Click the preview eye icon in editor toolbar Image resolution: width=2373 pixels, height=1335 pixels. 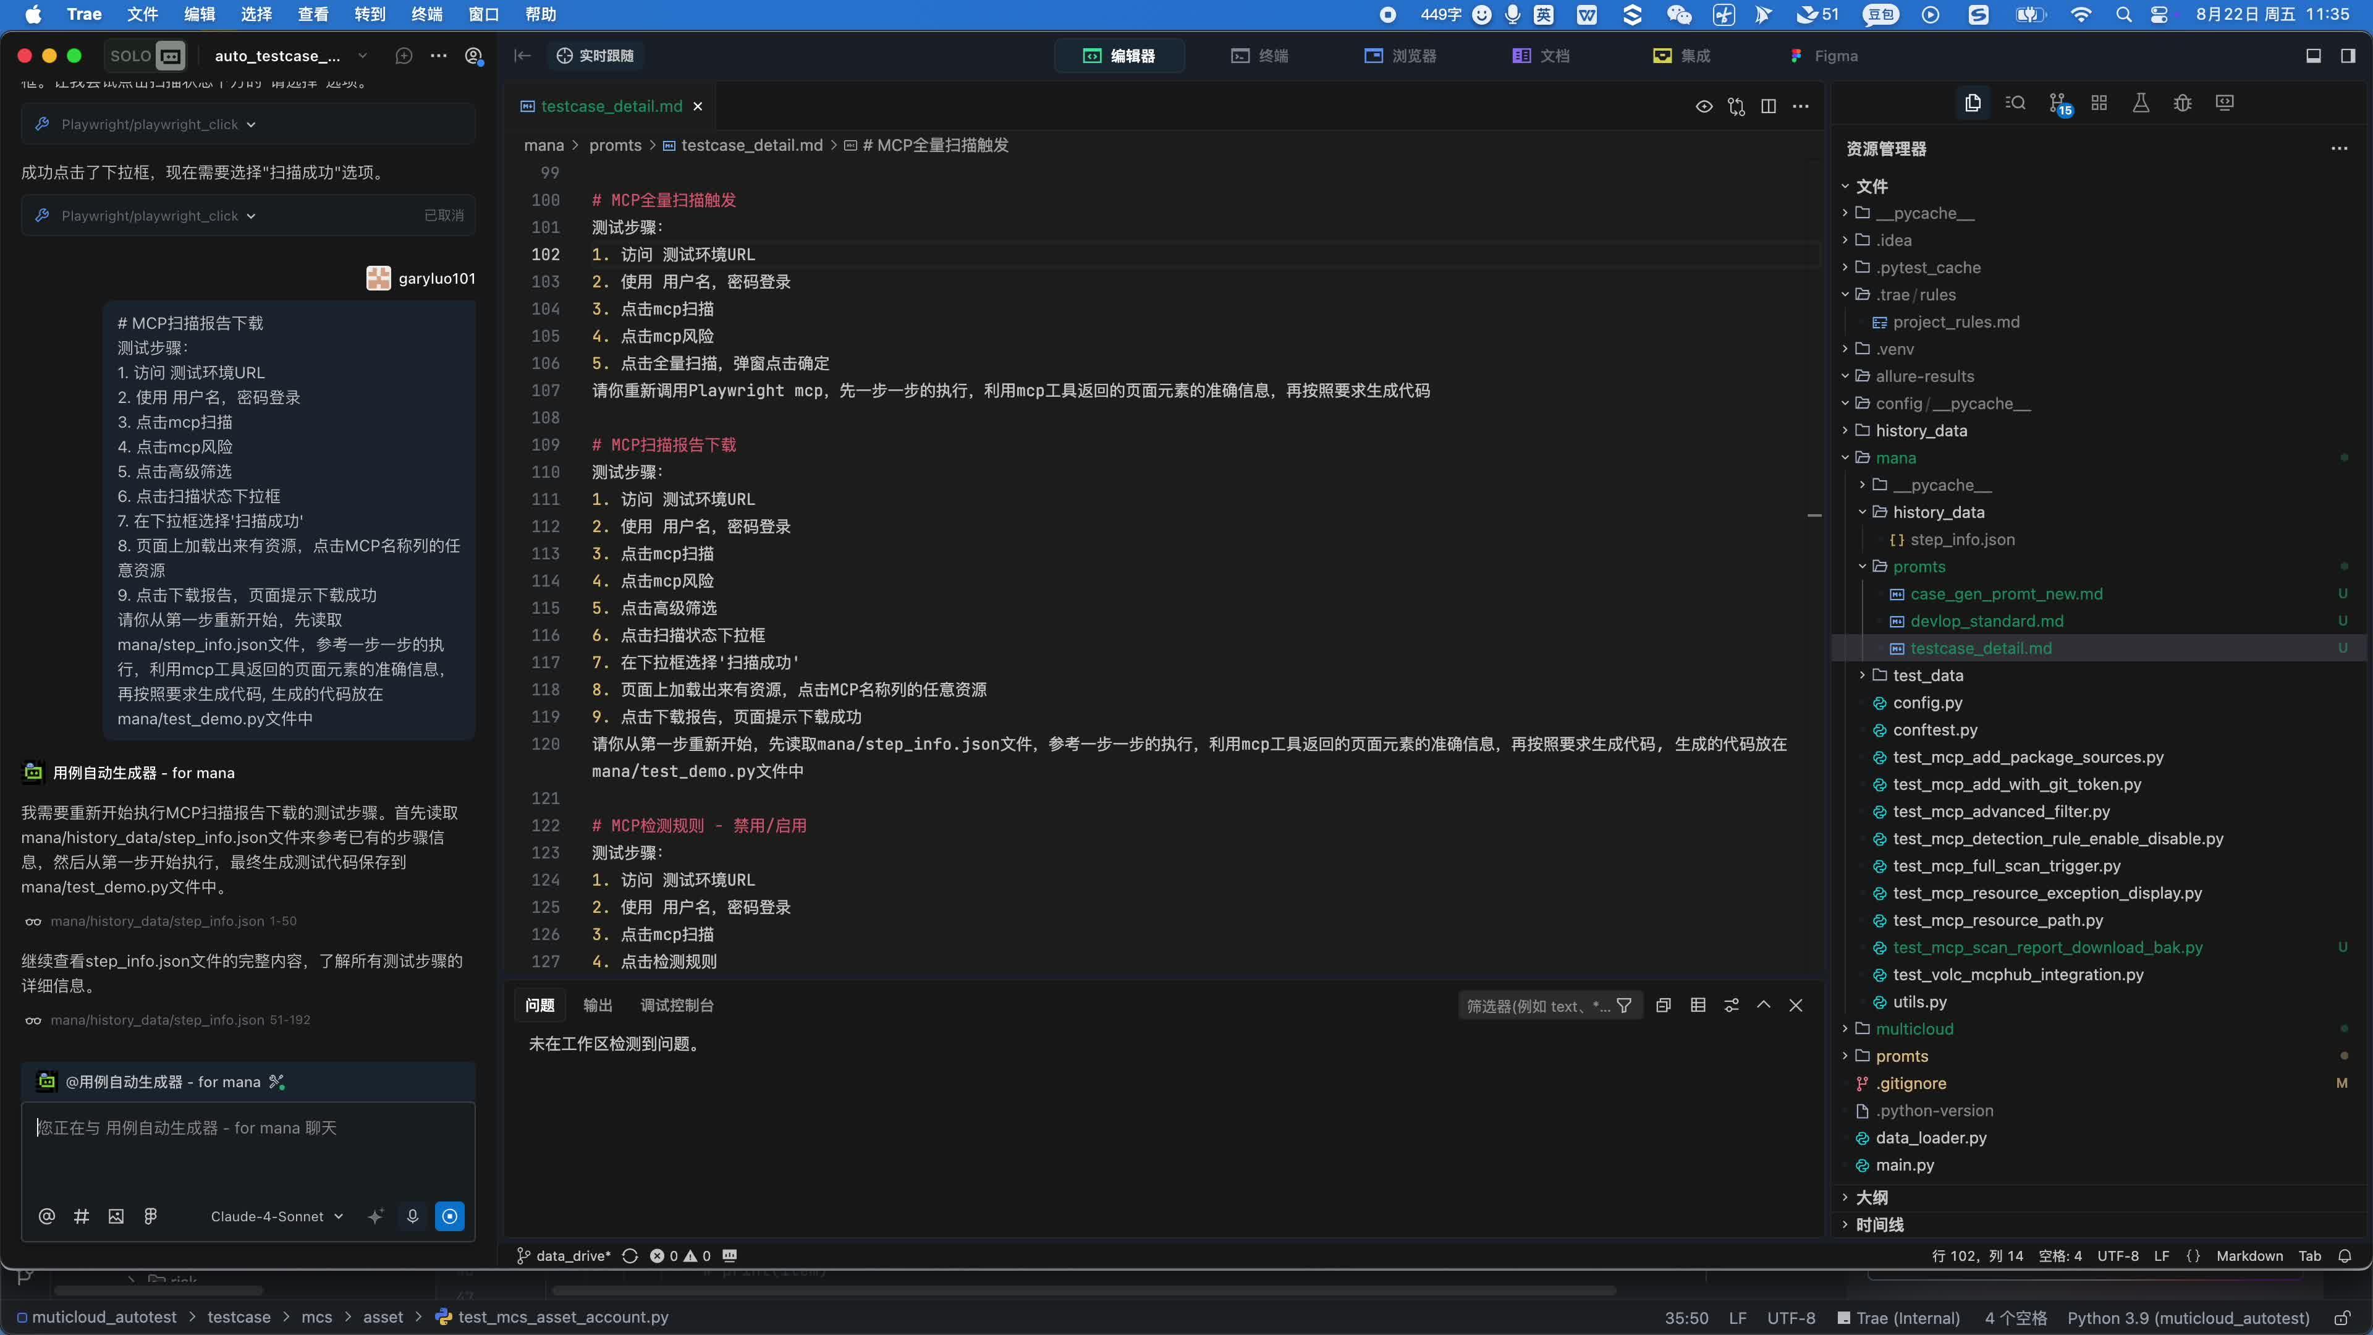click(1704, 107)
